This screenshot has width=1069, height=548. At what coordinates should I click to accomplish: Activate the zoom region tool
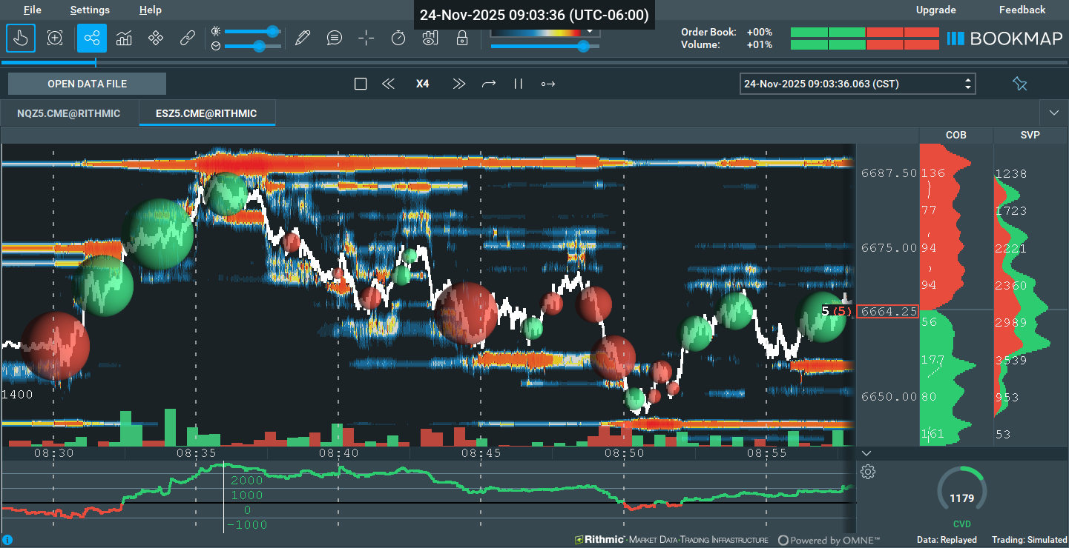tap(55, 38)
